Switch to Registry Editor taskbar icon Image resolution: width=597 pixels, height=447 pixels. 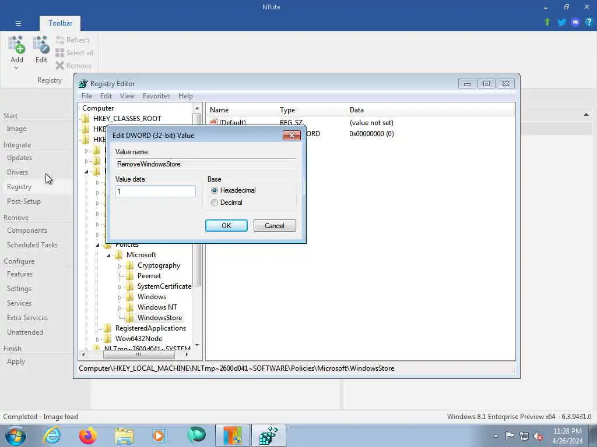click(269, 435)
